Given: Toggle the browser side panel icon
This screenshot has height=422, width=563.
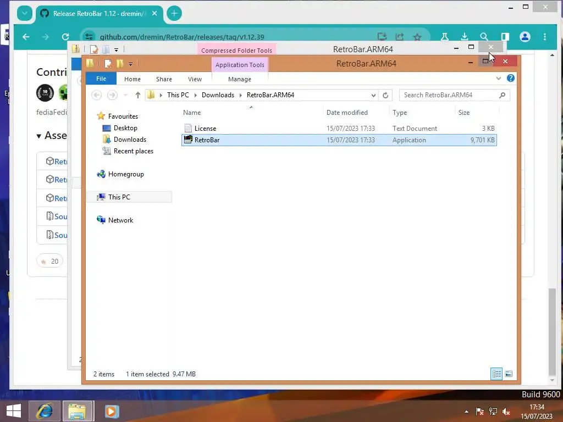Looking at the screenshot, I should [505, 37].
